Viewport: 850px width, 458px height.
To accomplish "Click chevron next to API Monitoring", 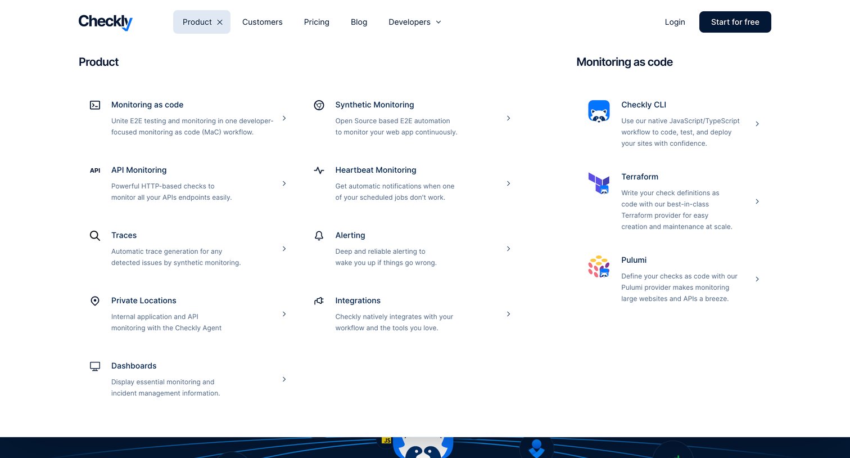I will coord(284,183).
